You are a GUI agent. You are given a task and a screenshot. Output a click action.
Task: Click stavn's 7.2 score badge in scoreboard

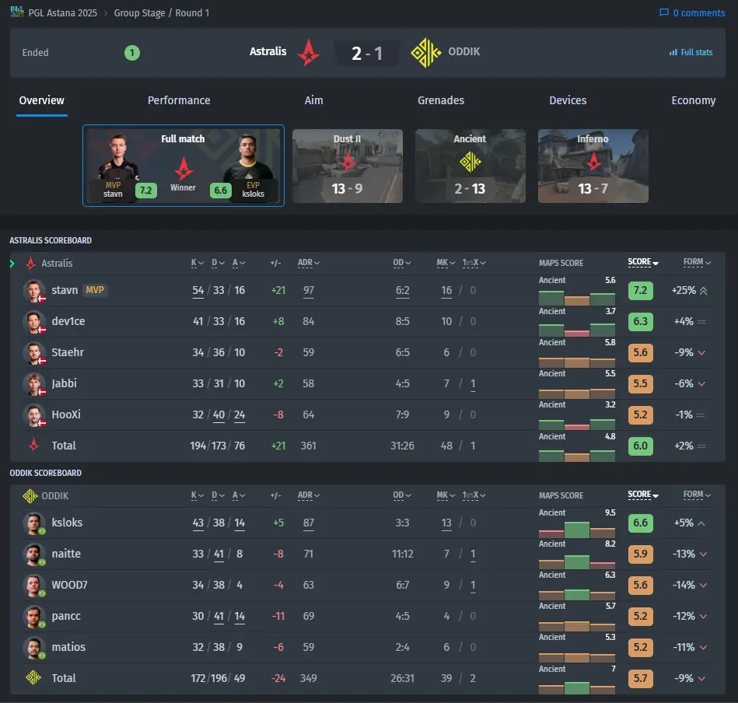[640, 290]
